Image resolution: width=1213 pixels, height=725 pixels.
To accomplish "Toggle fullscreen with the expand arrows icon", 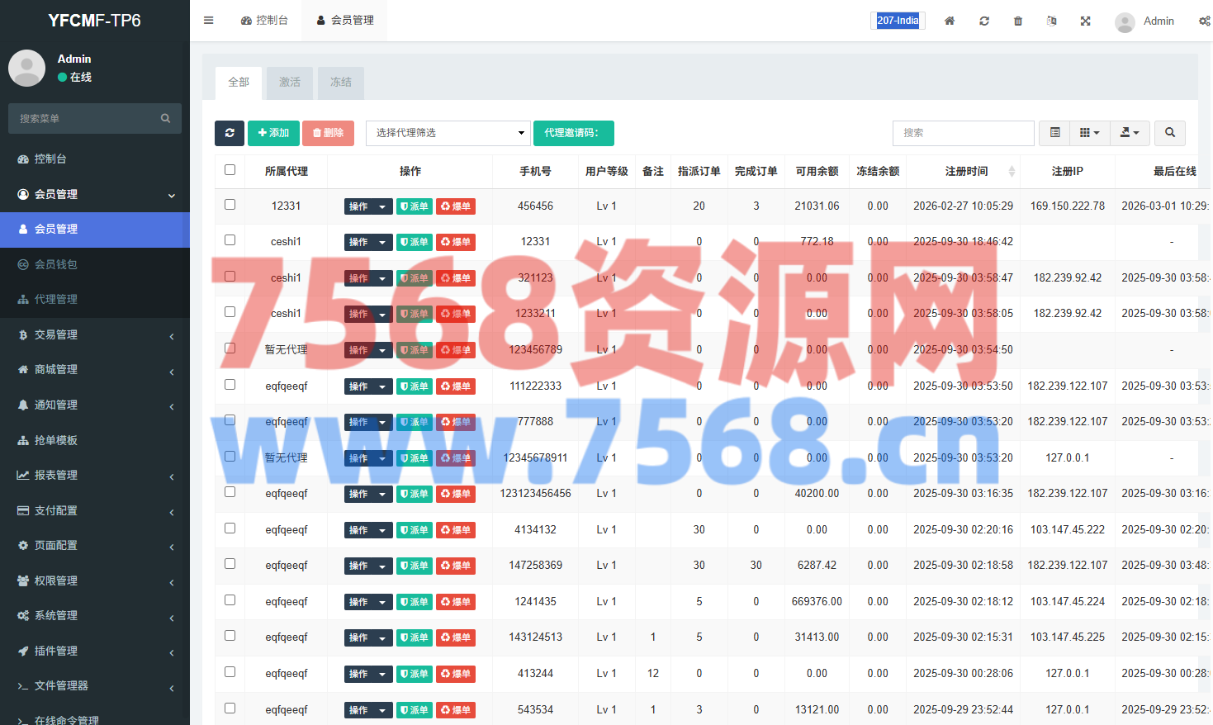I will 1085,21.
